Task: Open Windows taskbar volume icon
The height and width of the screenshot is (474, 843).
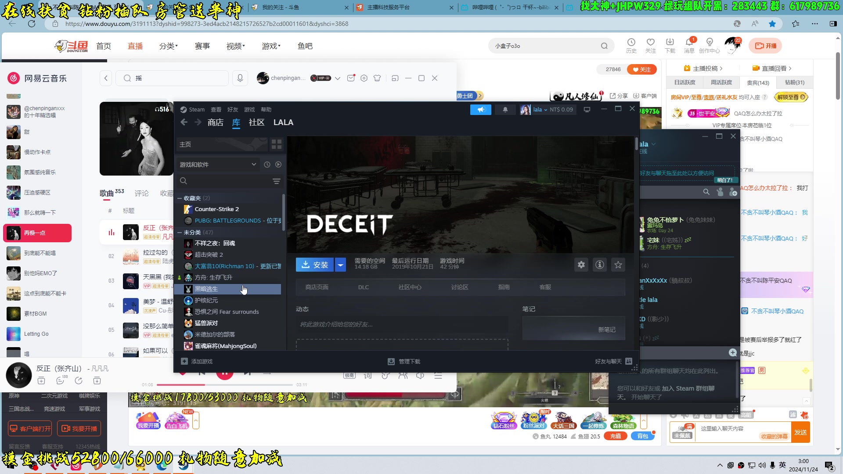Action: 762,465
